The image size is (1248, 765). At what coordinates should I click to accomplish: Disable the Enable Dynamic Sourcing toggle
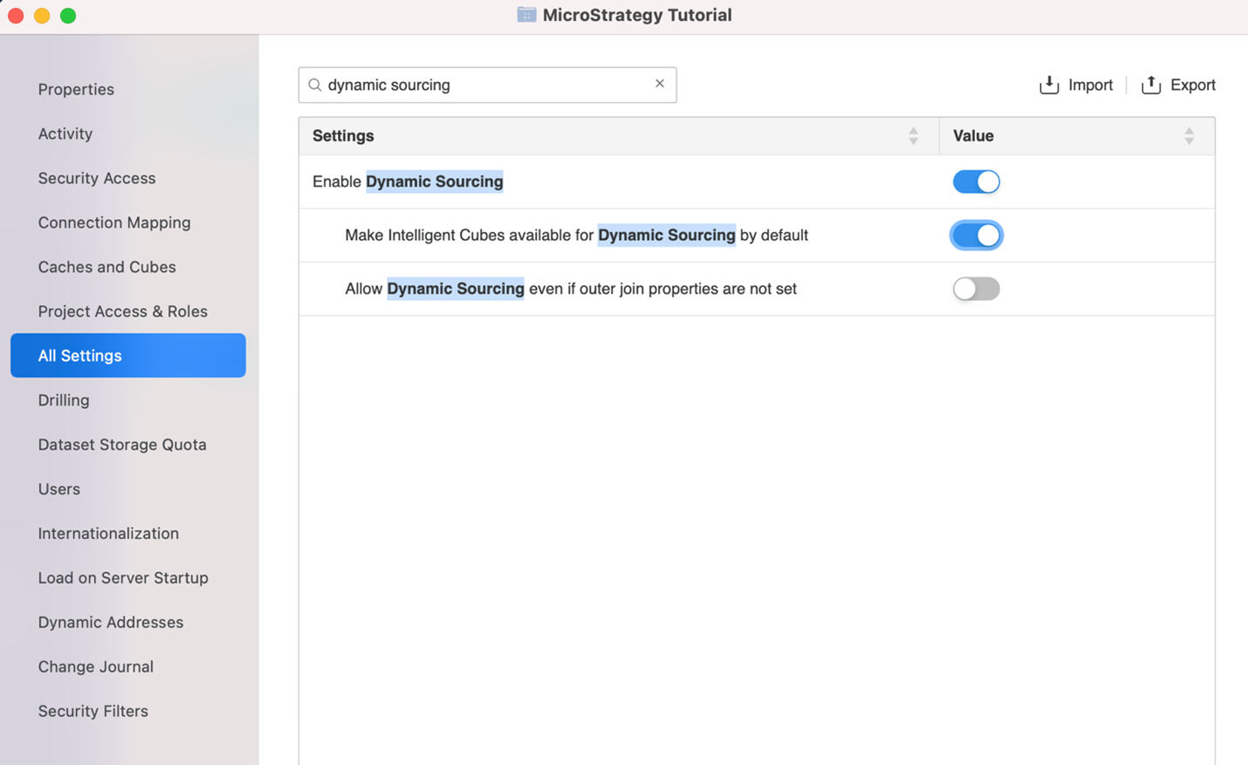tap(976, 181)
